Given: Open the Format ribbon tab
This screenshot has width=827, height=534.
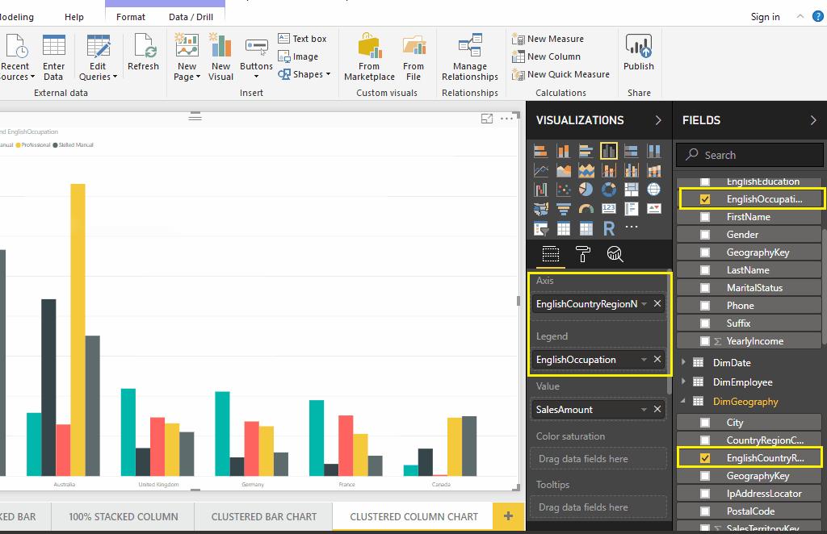Looking at the screenshot, I should 130,17.
